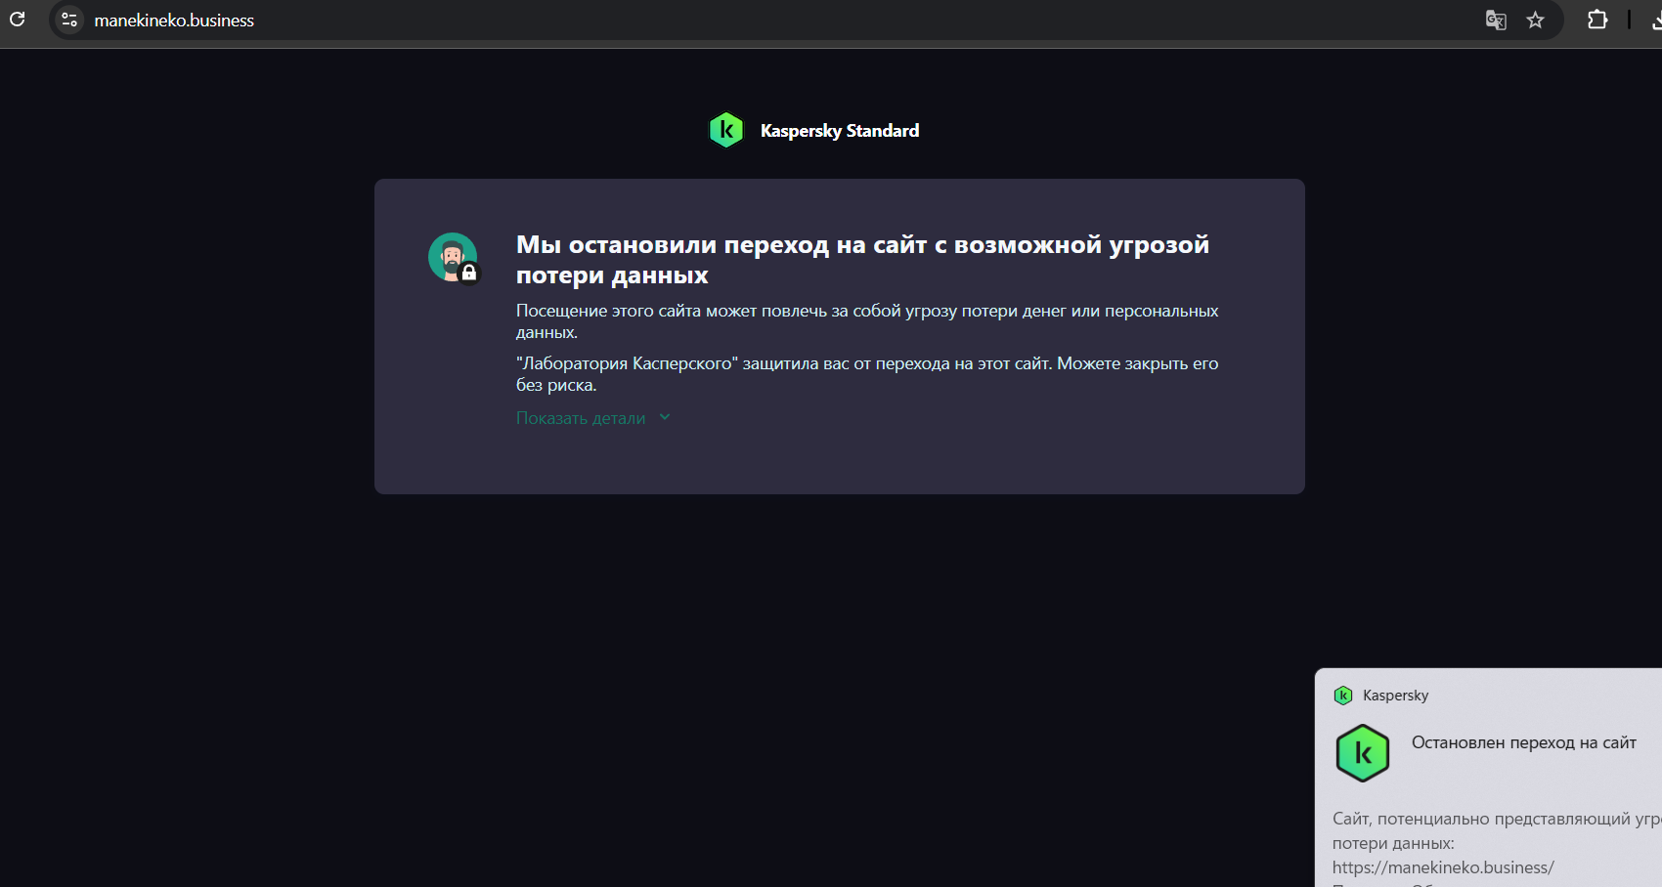
Task: Click the Kaspersky Standard title text
Action: pos(840,131)
